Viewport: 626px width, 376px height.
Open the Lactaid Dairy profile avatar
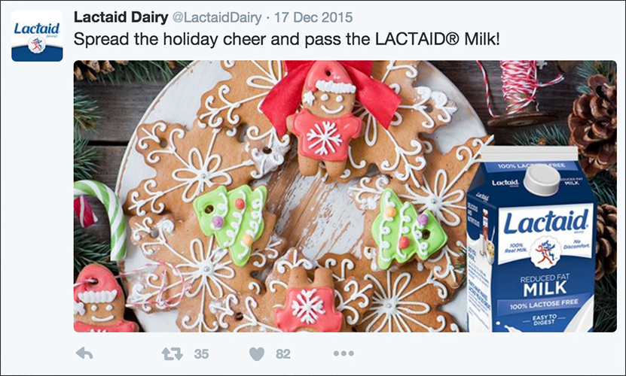(x=37, y=38)
